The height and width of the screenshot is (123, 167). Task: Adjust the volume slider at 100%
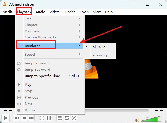pyautogui.click(x=151, y=119)
